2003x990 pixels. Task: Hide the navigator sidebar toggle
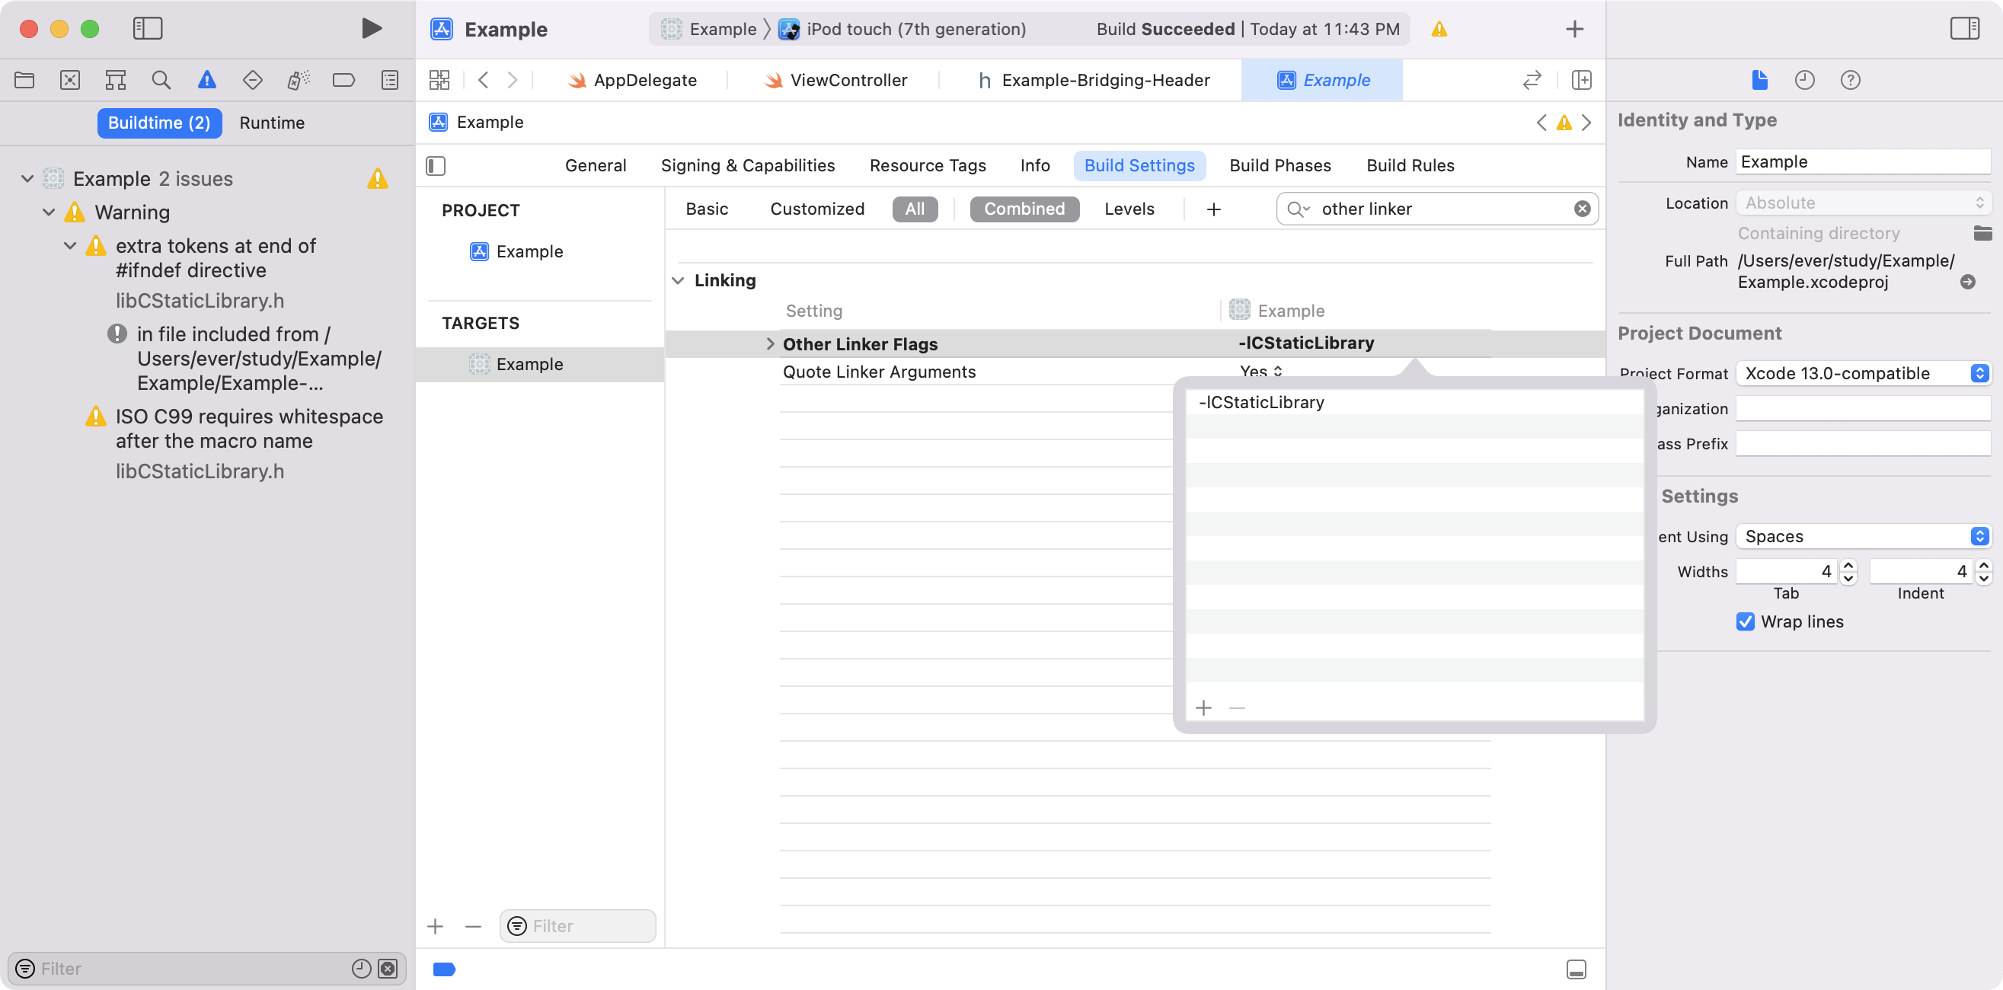coord(147,29)
